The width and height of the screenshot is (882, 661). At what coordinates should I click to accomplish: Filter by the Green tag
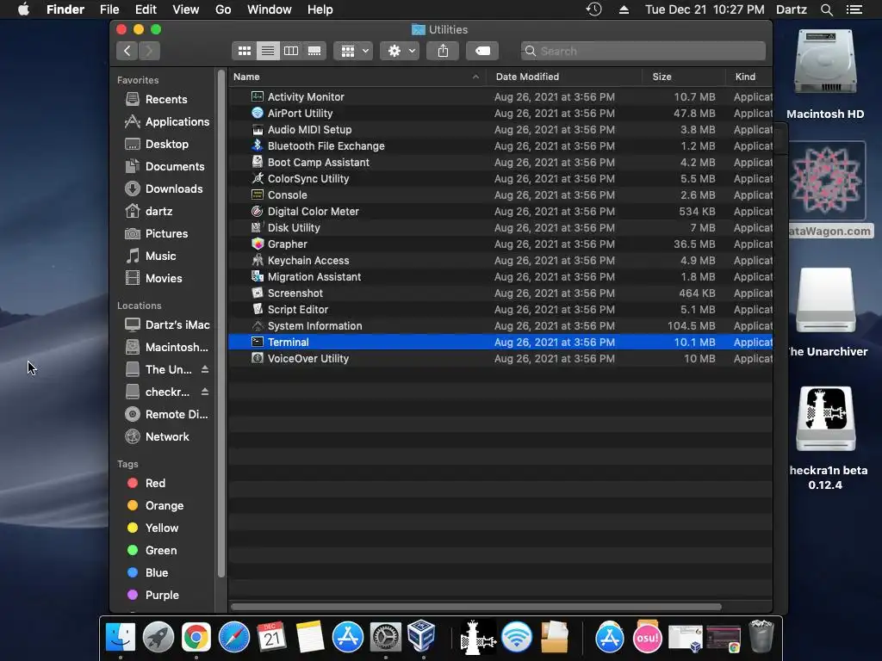click(x=160, y=550)
